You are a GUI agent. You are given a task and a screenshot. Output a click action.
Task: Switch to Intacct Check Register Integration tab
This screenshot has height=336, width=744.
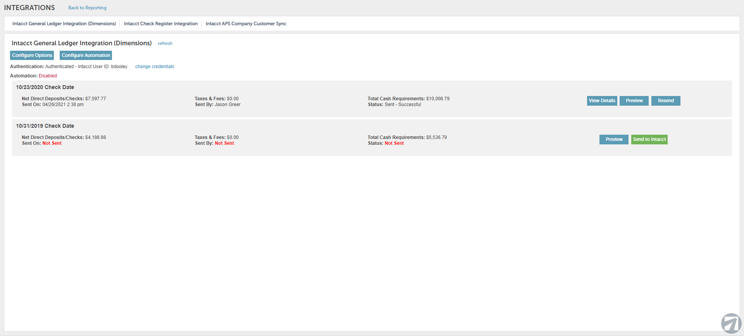tap(160, 24)
